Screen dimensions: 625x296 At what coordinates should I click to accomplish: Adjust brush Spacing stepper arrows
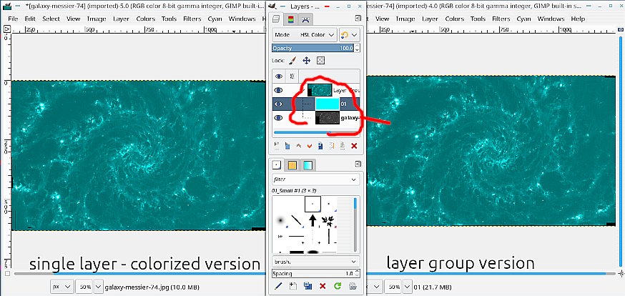point(357,274)
